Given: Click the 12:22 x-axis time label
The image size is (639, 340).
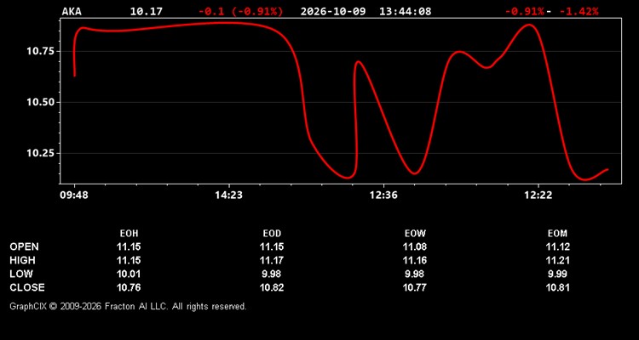Looking at the screenshot, I should pos(538,195).
